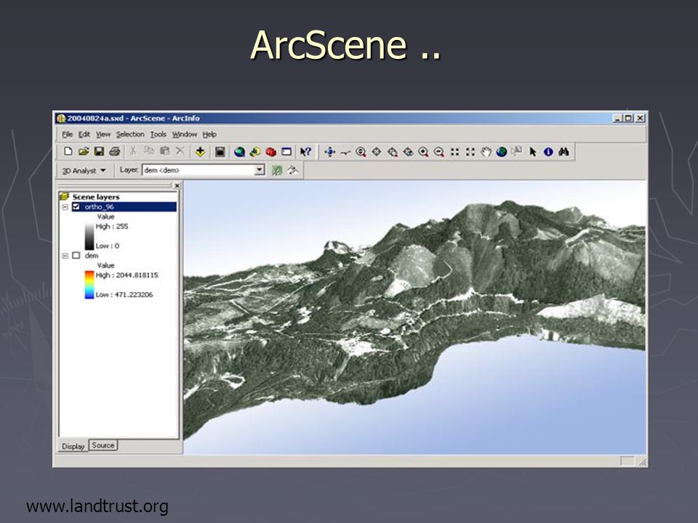698x523 pixels.
Task: Click the grayscale ramp under ortho_96
Action: pos(89,236)
